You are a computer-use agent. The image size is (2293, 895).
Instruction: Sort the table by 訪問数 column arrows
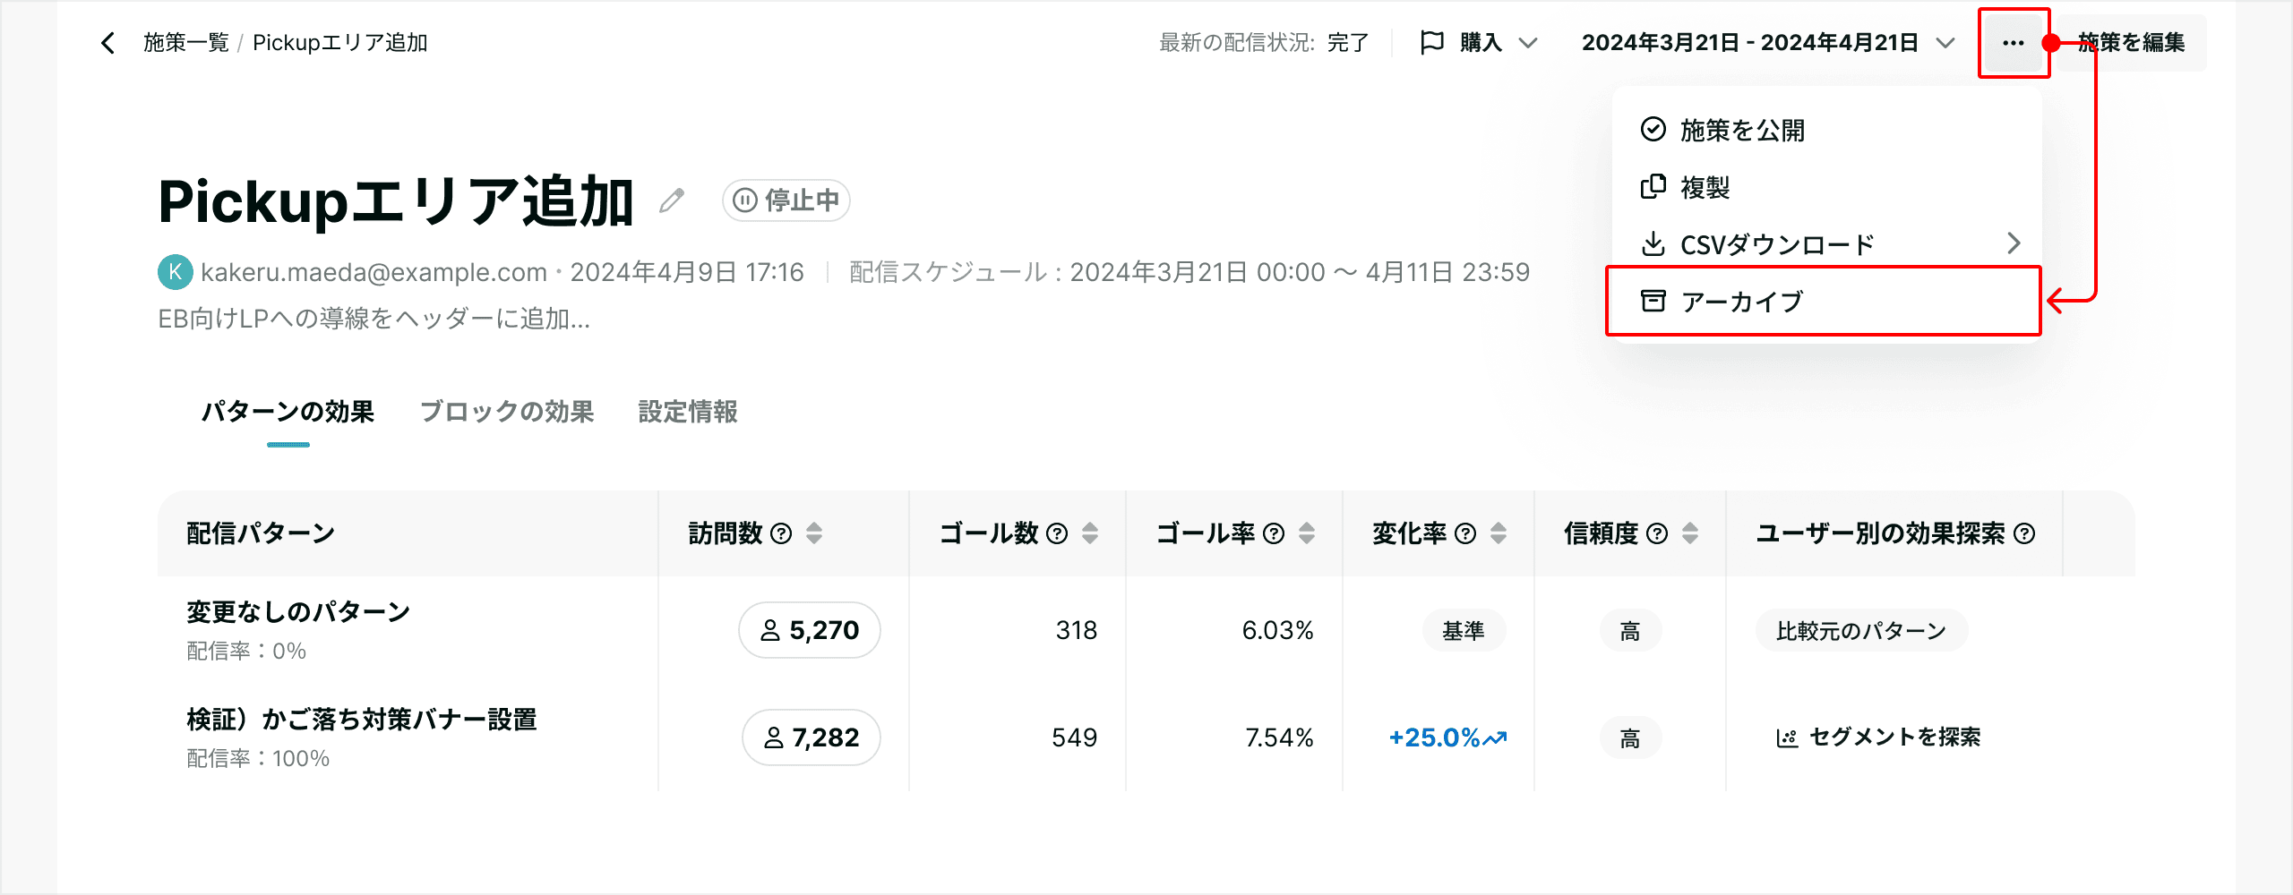click(x=814, y=534)
